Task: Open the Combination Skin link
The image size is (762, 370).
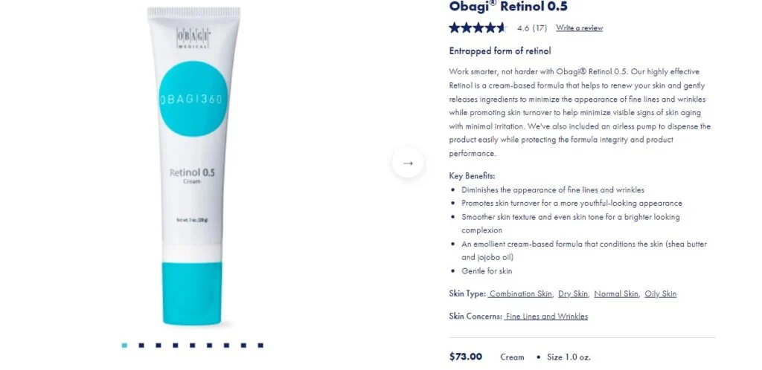Action: tap(520, 294)
